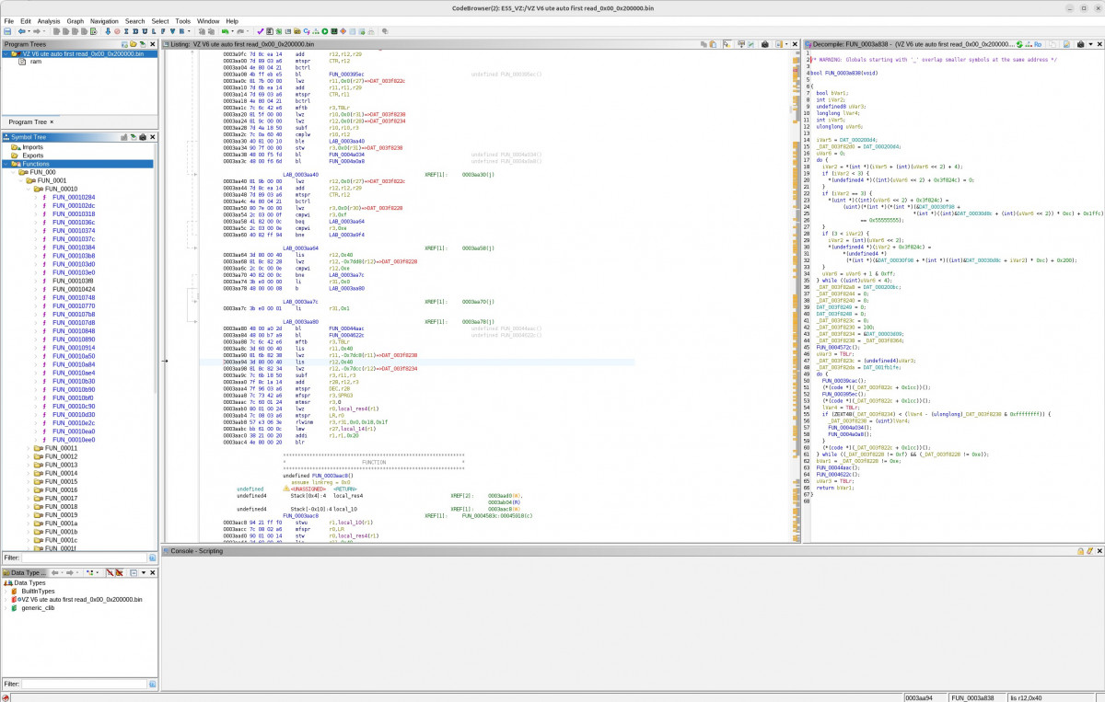The image size is (1105, 702).
Task: Open the Decompiler window toolbar icon
Action: tap(307, 31)
